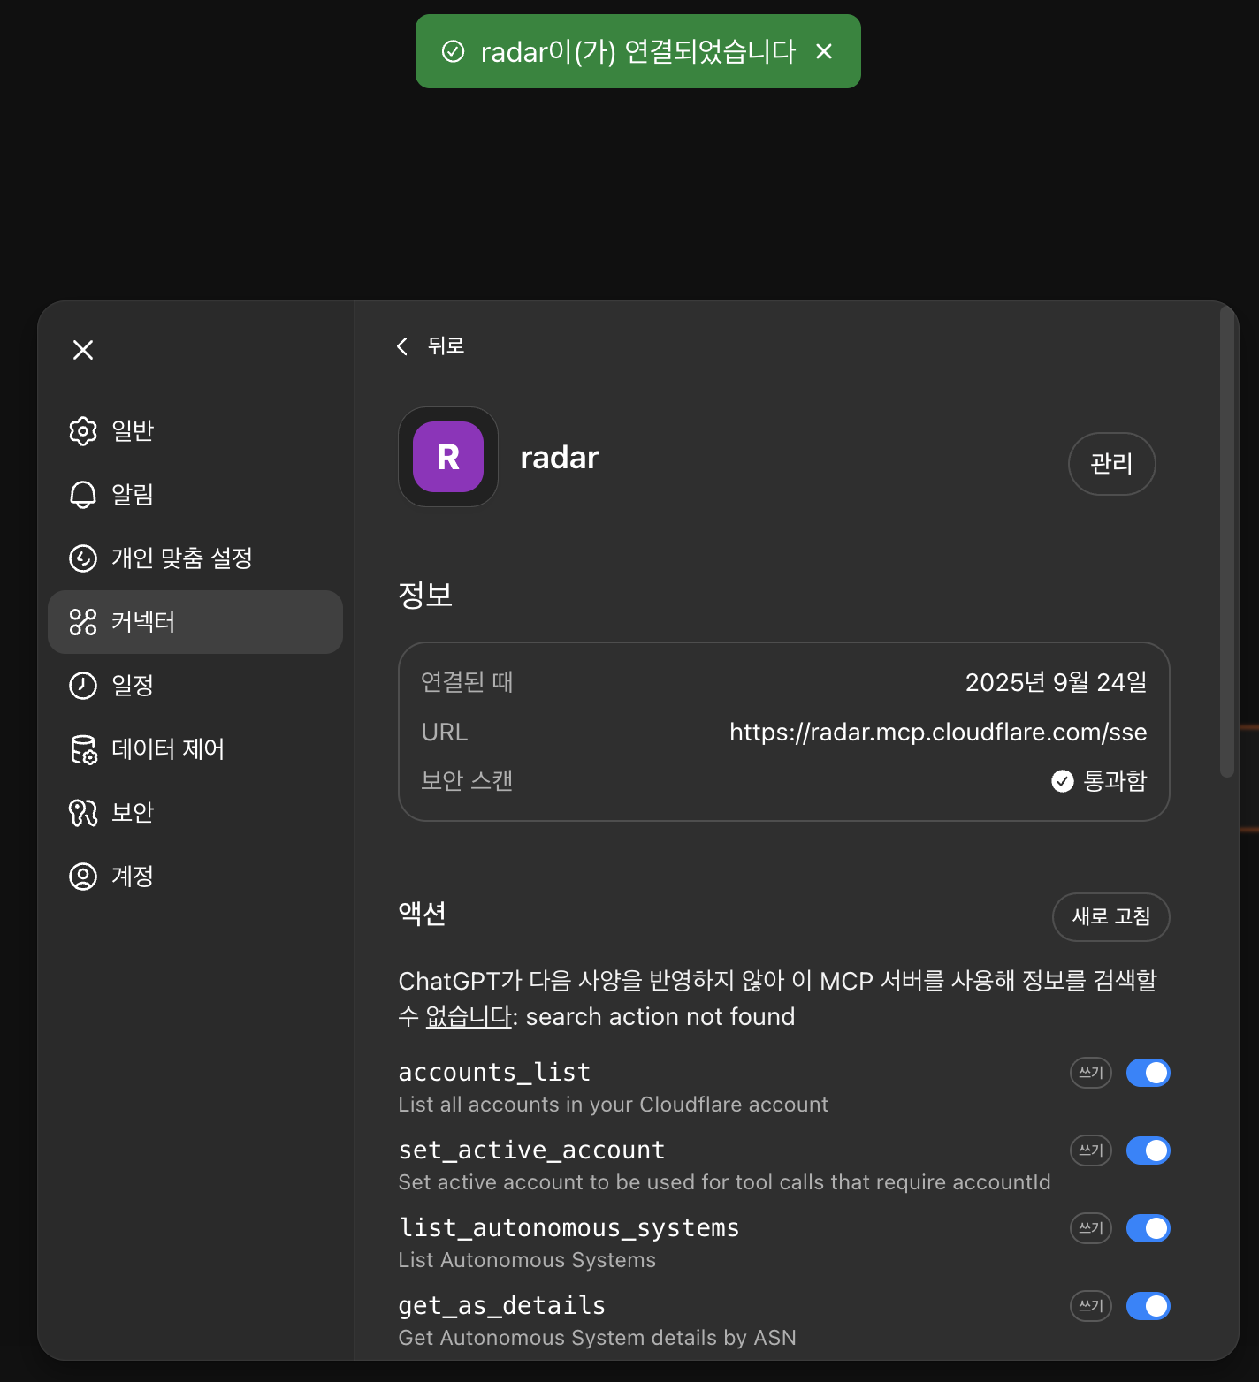Image resolution: width=1259 pixels, height=1382 pixels.
Task: Click the 관리 manage button
Action: [x=1111, y=464]
